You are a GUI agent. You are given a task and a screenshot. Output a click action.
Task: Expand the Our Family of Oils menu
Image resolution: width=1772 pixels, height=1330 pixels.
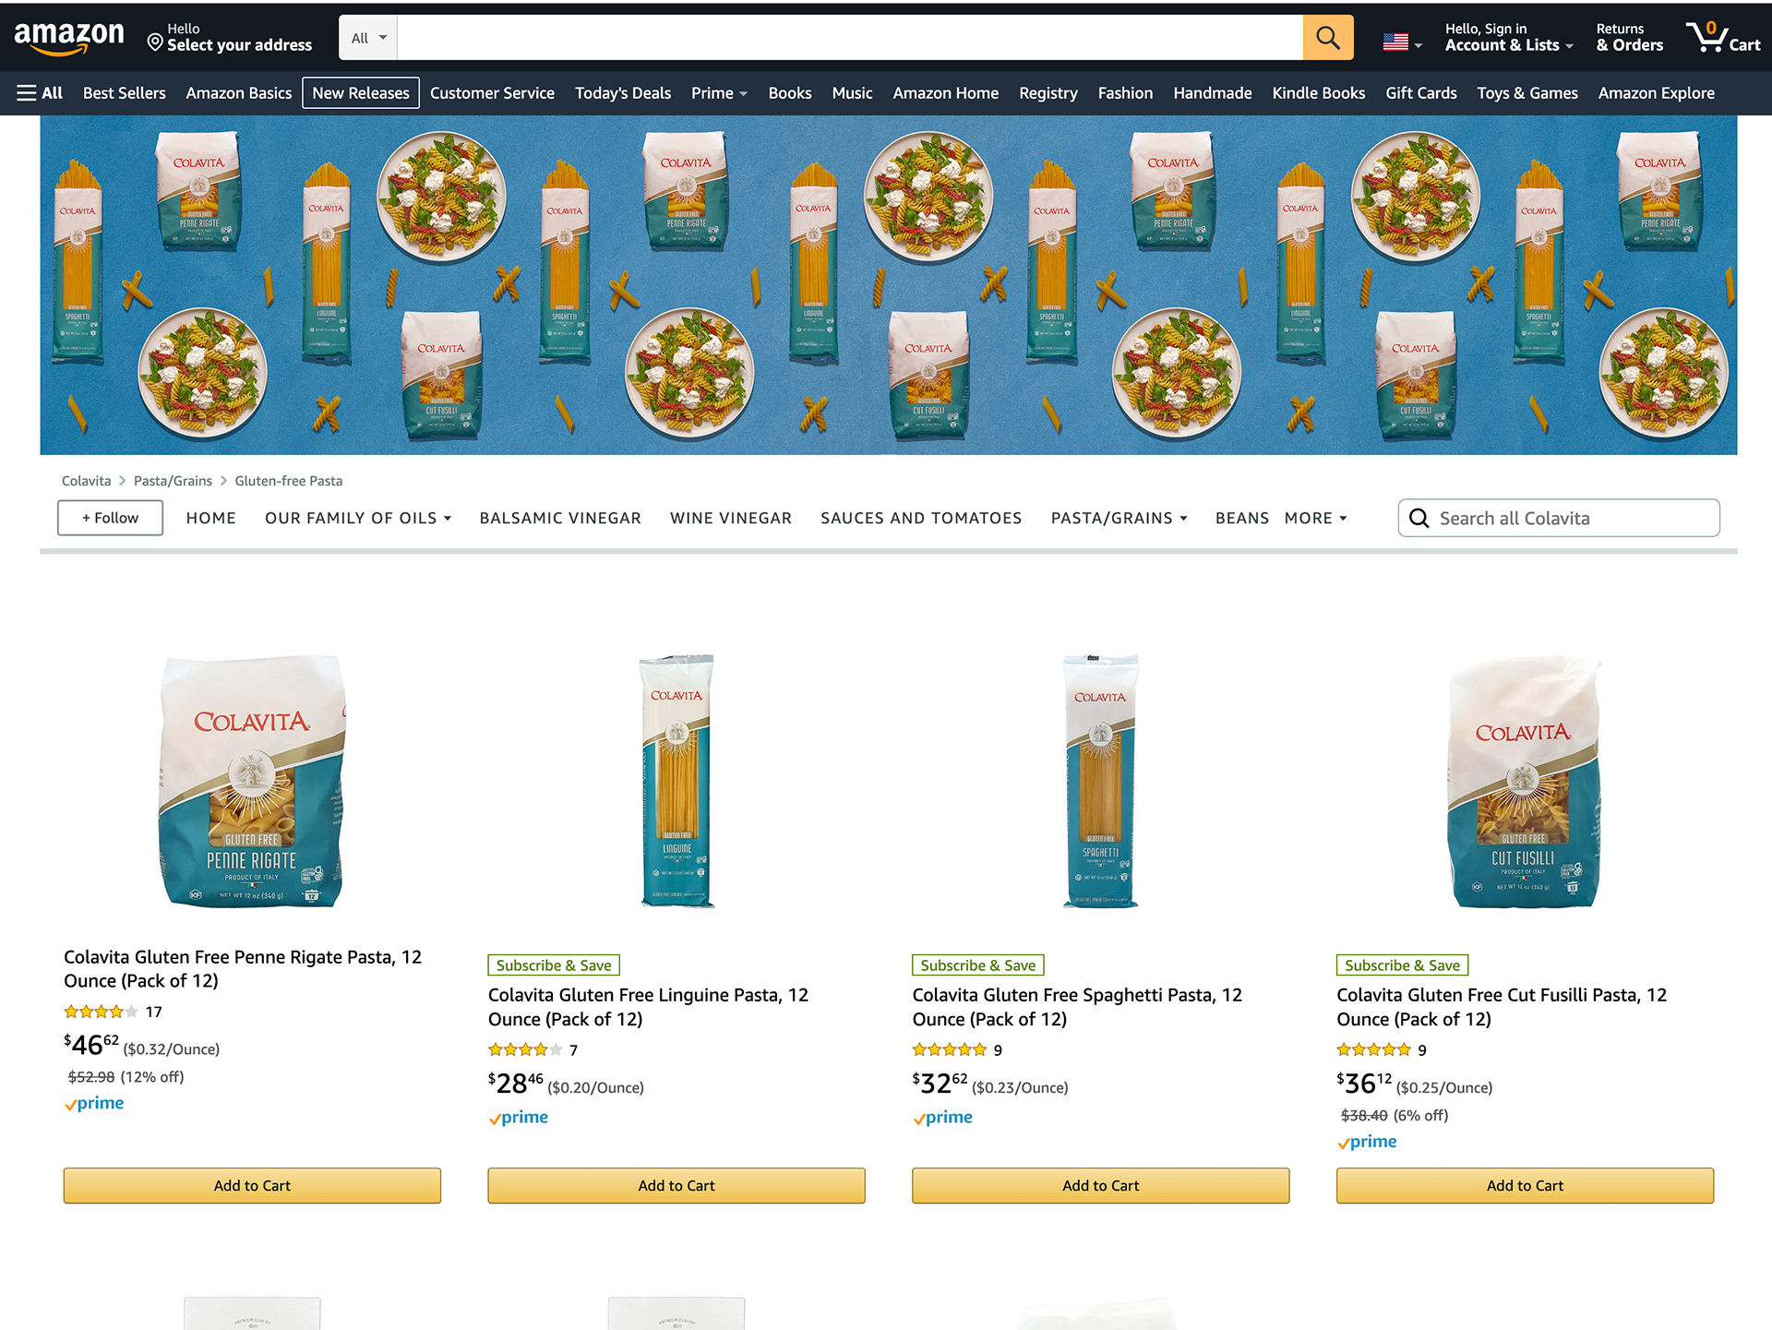[x=358, y=519]
